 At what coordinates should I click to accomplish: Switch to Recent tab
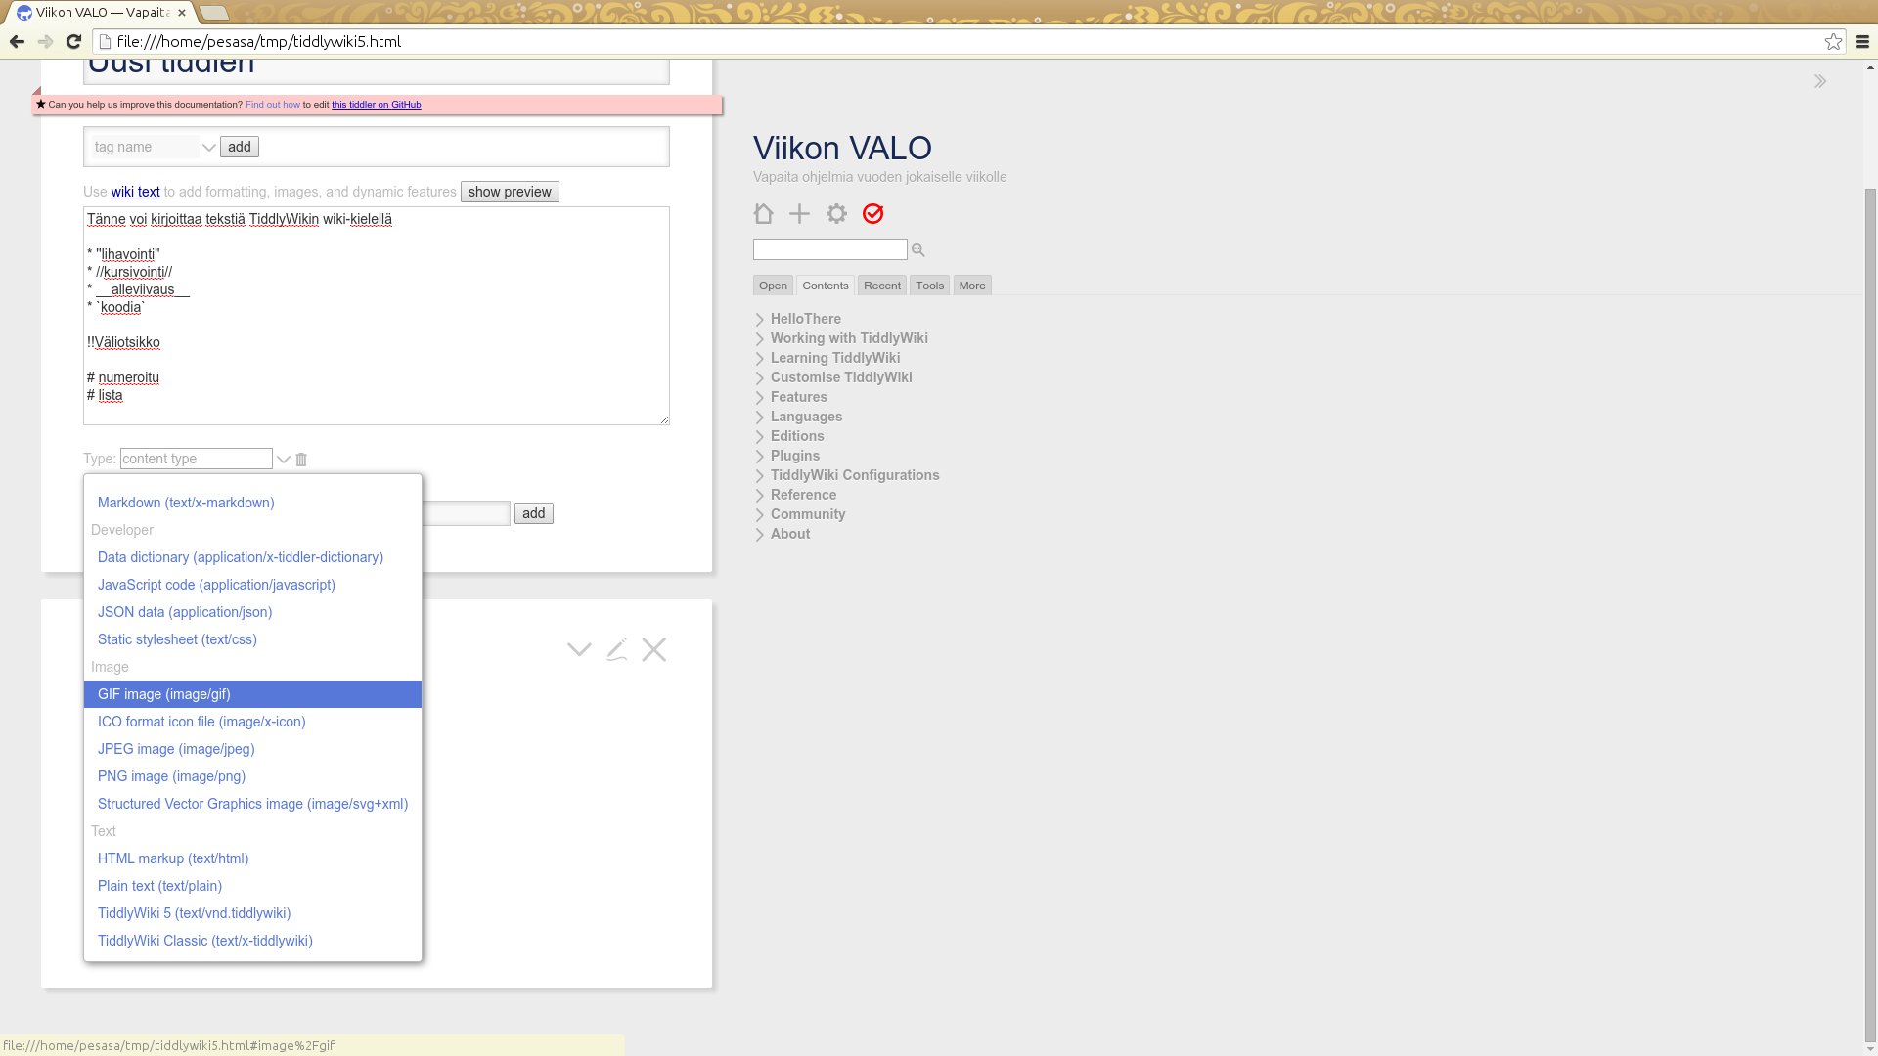882,286
